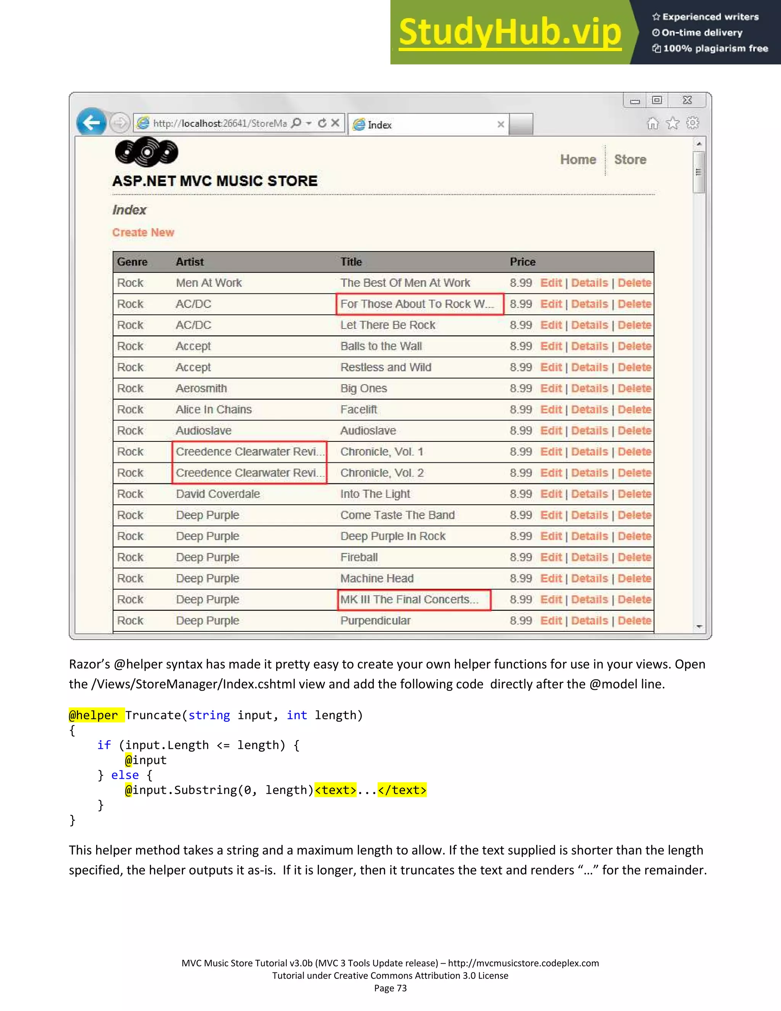Close the Index browser tab
The height and width of the screenshot is (1011, 781).
tap(501, 124)
